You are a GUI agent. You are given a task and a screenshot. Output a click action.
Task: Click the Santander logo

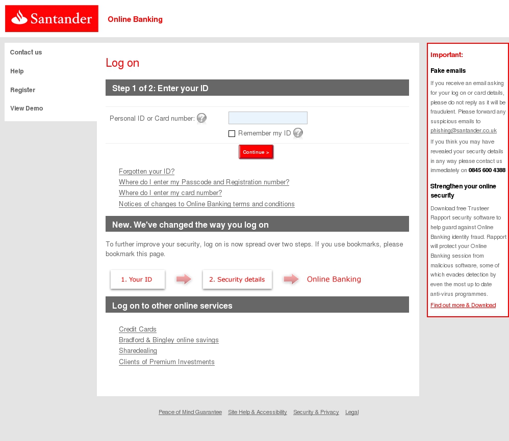click(52, 18)
